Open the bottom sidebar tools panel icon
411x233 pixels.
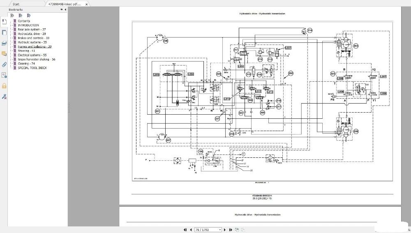4,97
